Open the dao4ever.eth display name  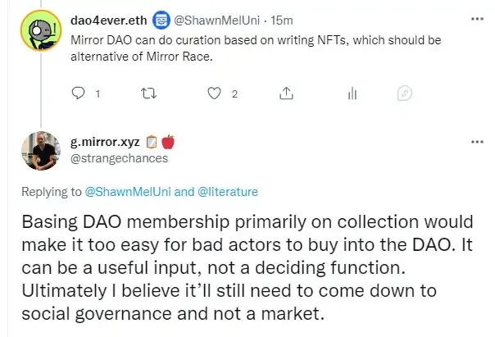tap(109, 20)
